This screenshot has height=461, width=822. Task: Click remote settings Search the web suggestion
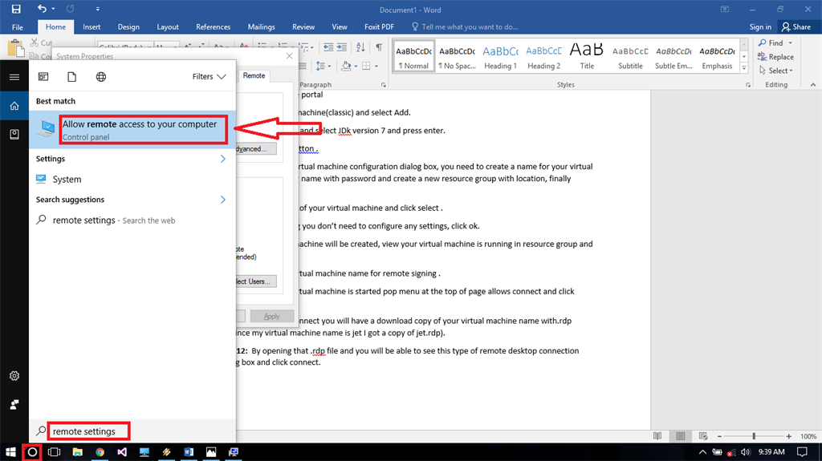click(132, 220)
